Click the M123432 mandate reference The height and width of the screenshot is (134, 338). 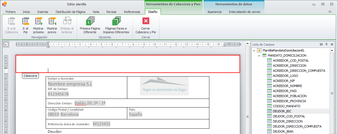102,124
